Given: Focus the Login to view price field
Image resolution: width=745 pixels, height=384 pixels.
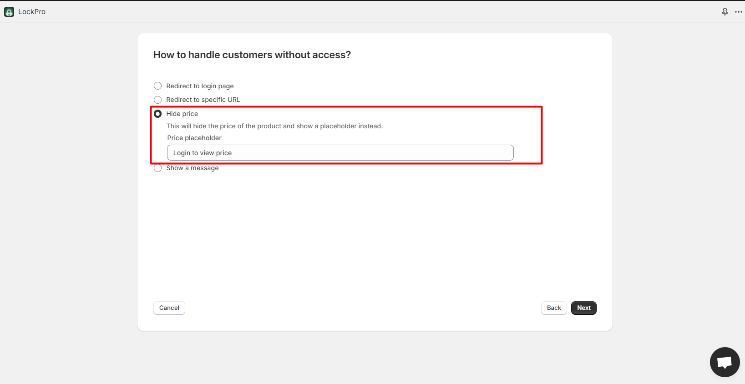Looking at the screenshot, I should point(340,153).
